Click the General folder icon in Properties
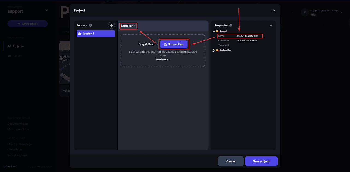350x172 pixels. tap(217, 31)
